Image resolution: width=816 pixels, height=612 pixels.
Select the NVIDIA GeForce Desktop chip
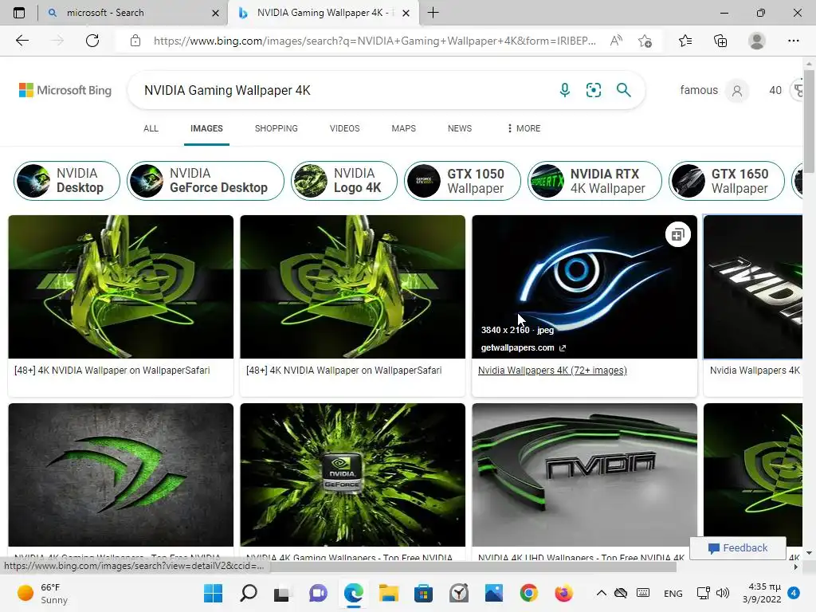(x=206, y=181)
